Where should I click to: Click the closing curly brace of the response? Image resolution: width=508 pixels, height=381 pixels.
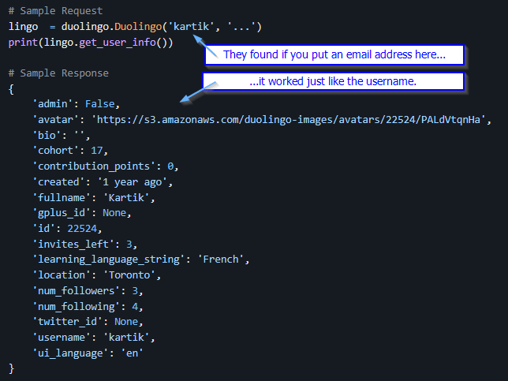[x=12, y=368]
